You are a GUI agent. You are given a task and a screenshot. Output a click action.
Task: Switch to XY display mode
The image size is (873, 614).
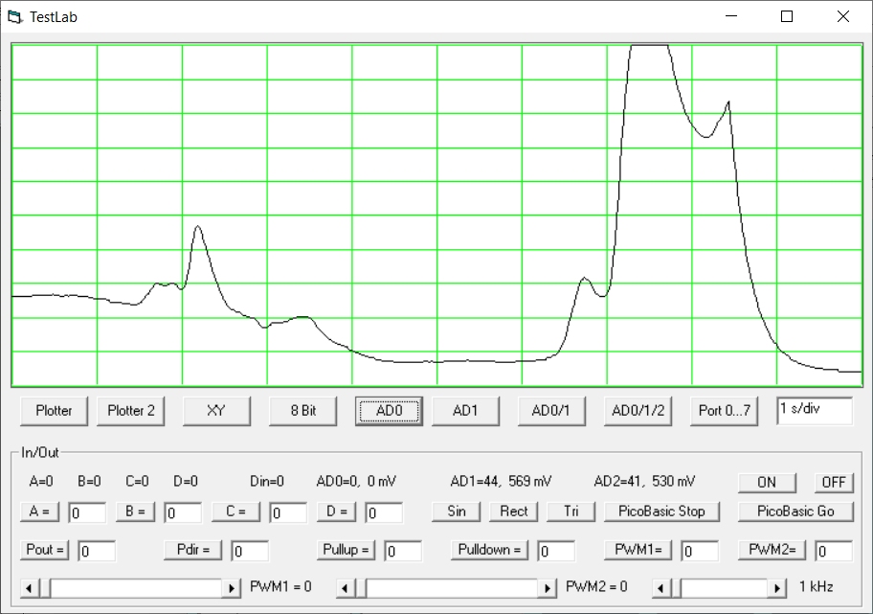(x=216, y=410)
